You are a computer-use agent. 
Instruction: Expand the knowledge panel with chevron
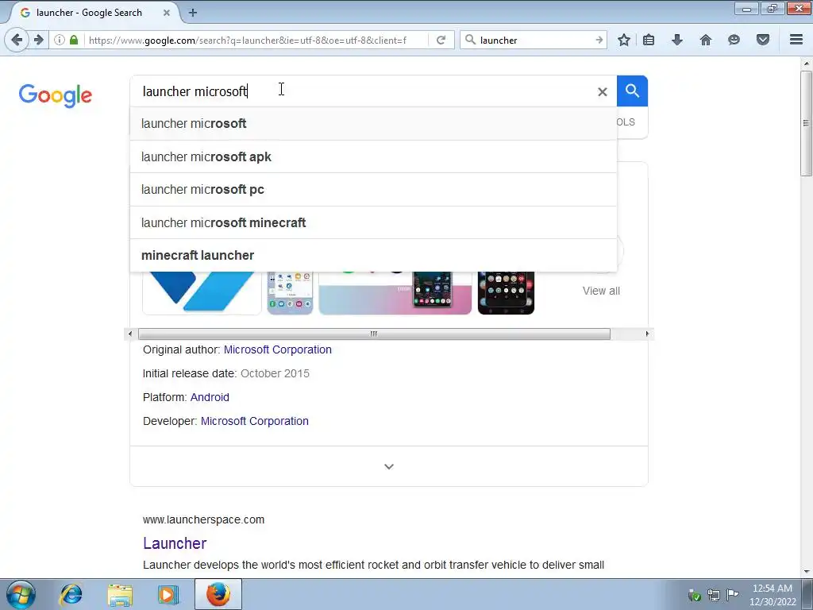[389, 466]
